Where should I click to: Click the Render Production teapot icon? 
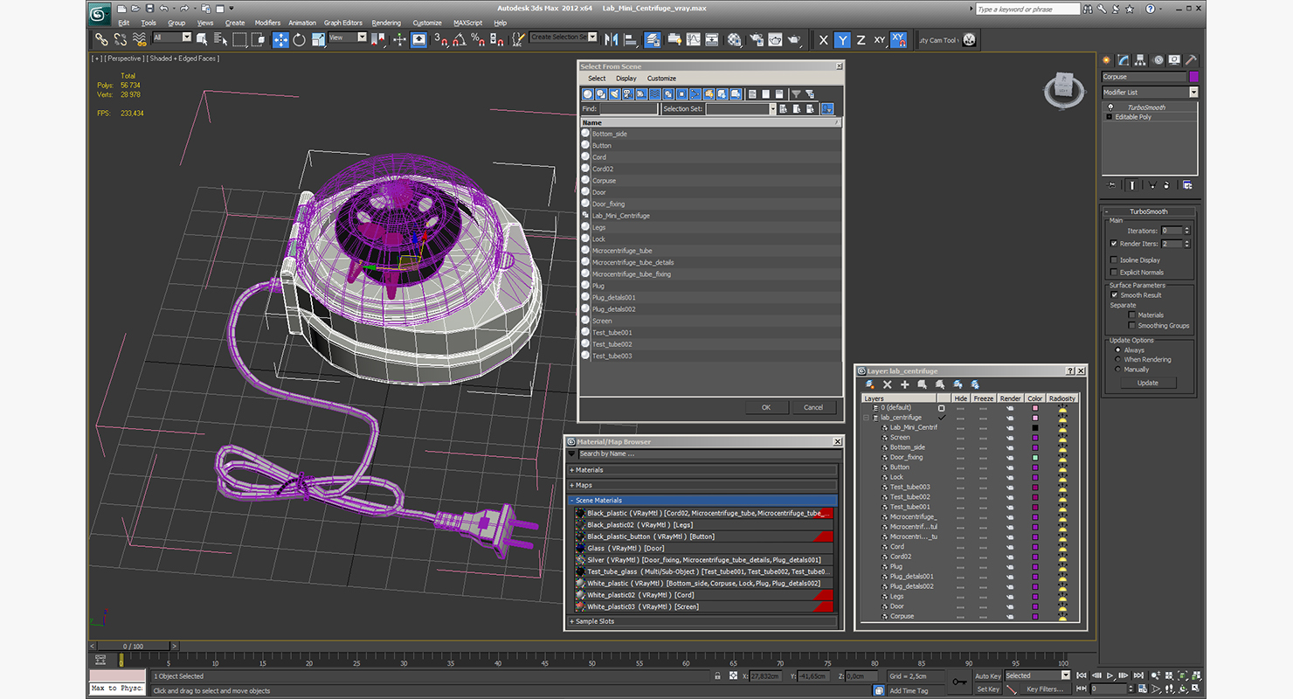pos(794,39)
